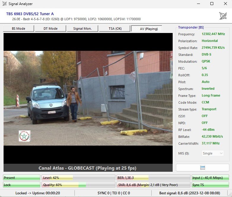Click the BER 1,3E-3 indicator

tap(153, 178)
